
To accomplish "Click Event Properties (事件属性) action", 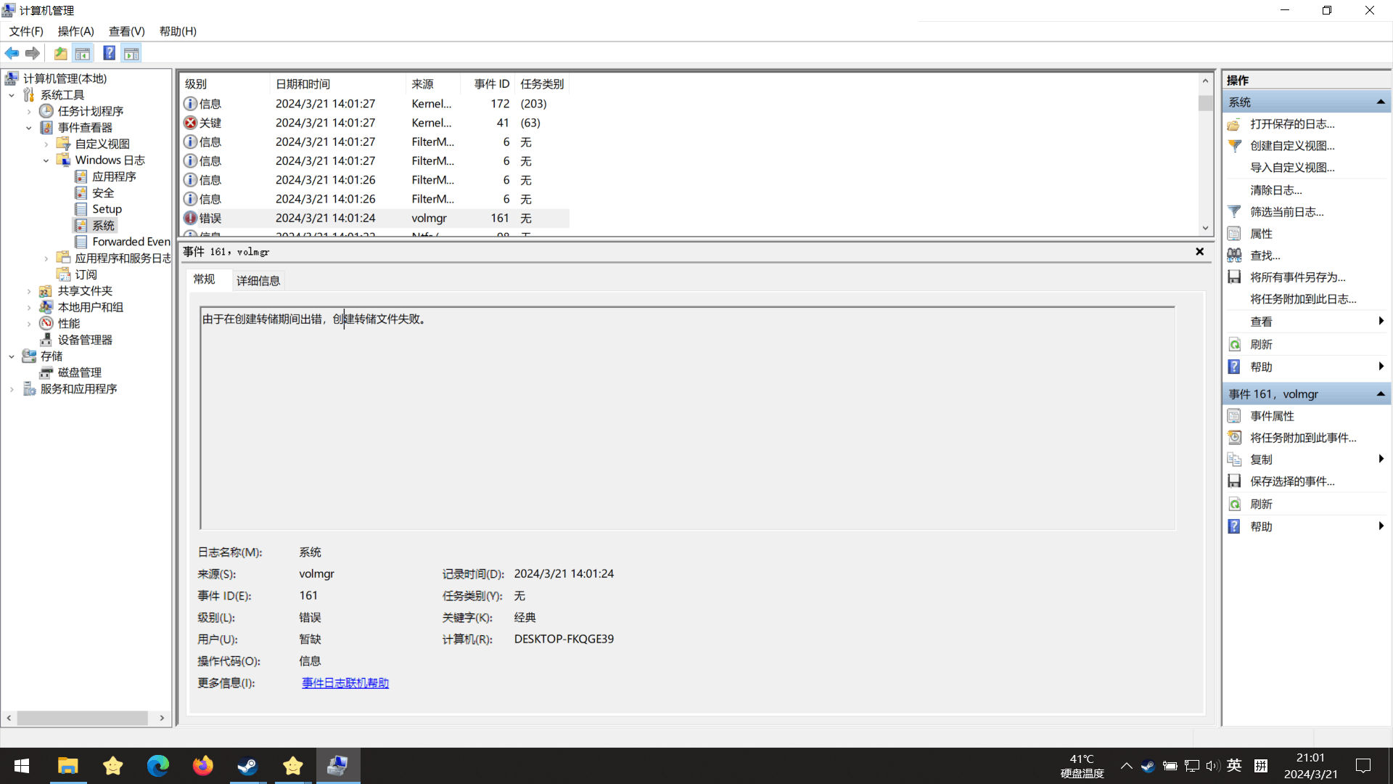I will [x=1272, y=416].
